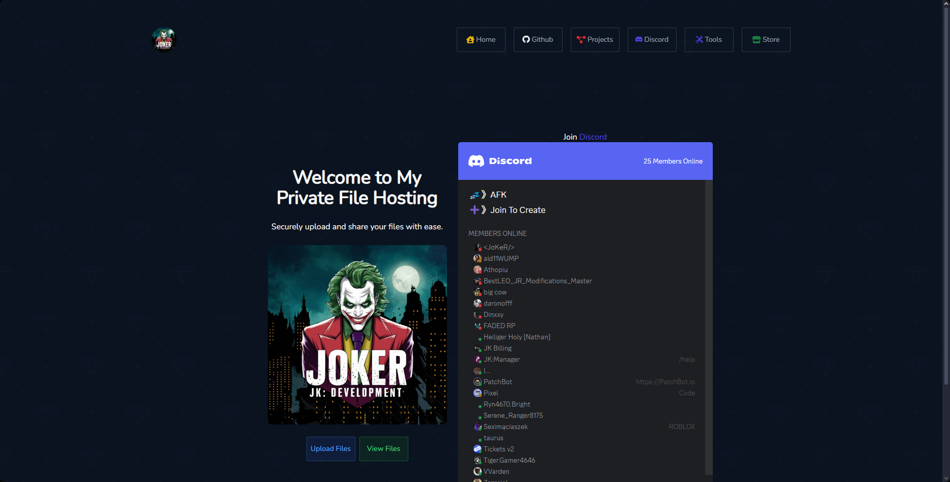Click the Joker JK: Development image
The height and width of the screenshot is (482, 950).
tap(357, 335)
